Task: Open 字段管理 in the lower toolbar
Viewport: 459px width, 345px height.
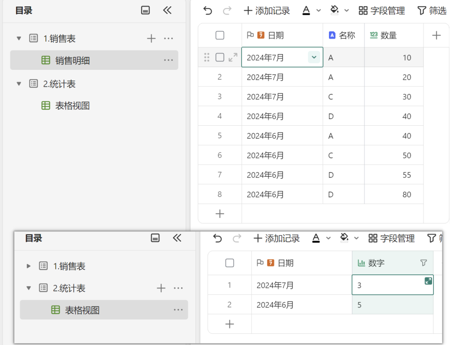Action: 392,239
